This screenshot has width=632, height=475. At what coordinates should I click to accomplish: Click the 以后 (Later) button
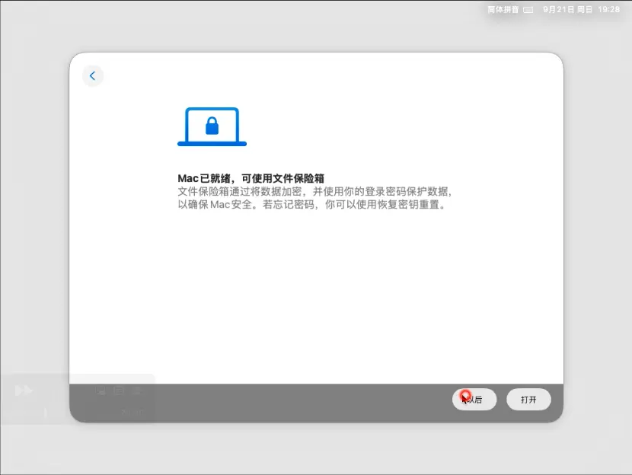tap(474, 399)
